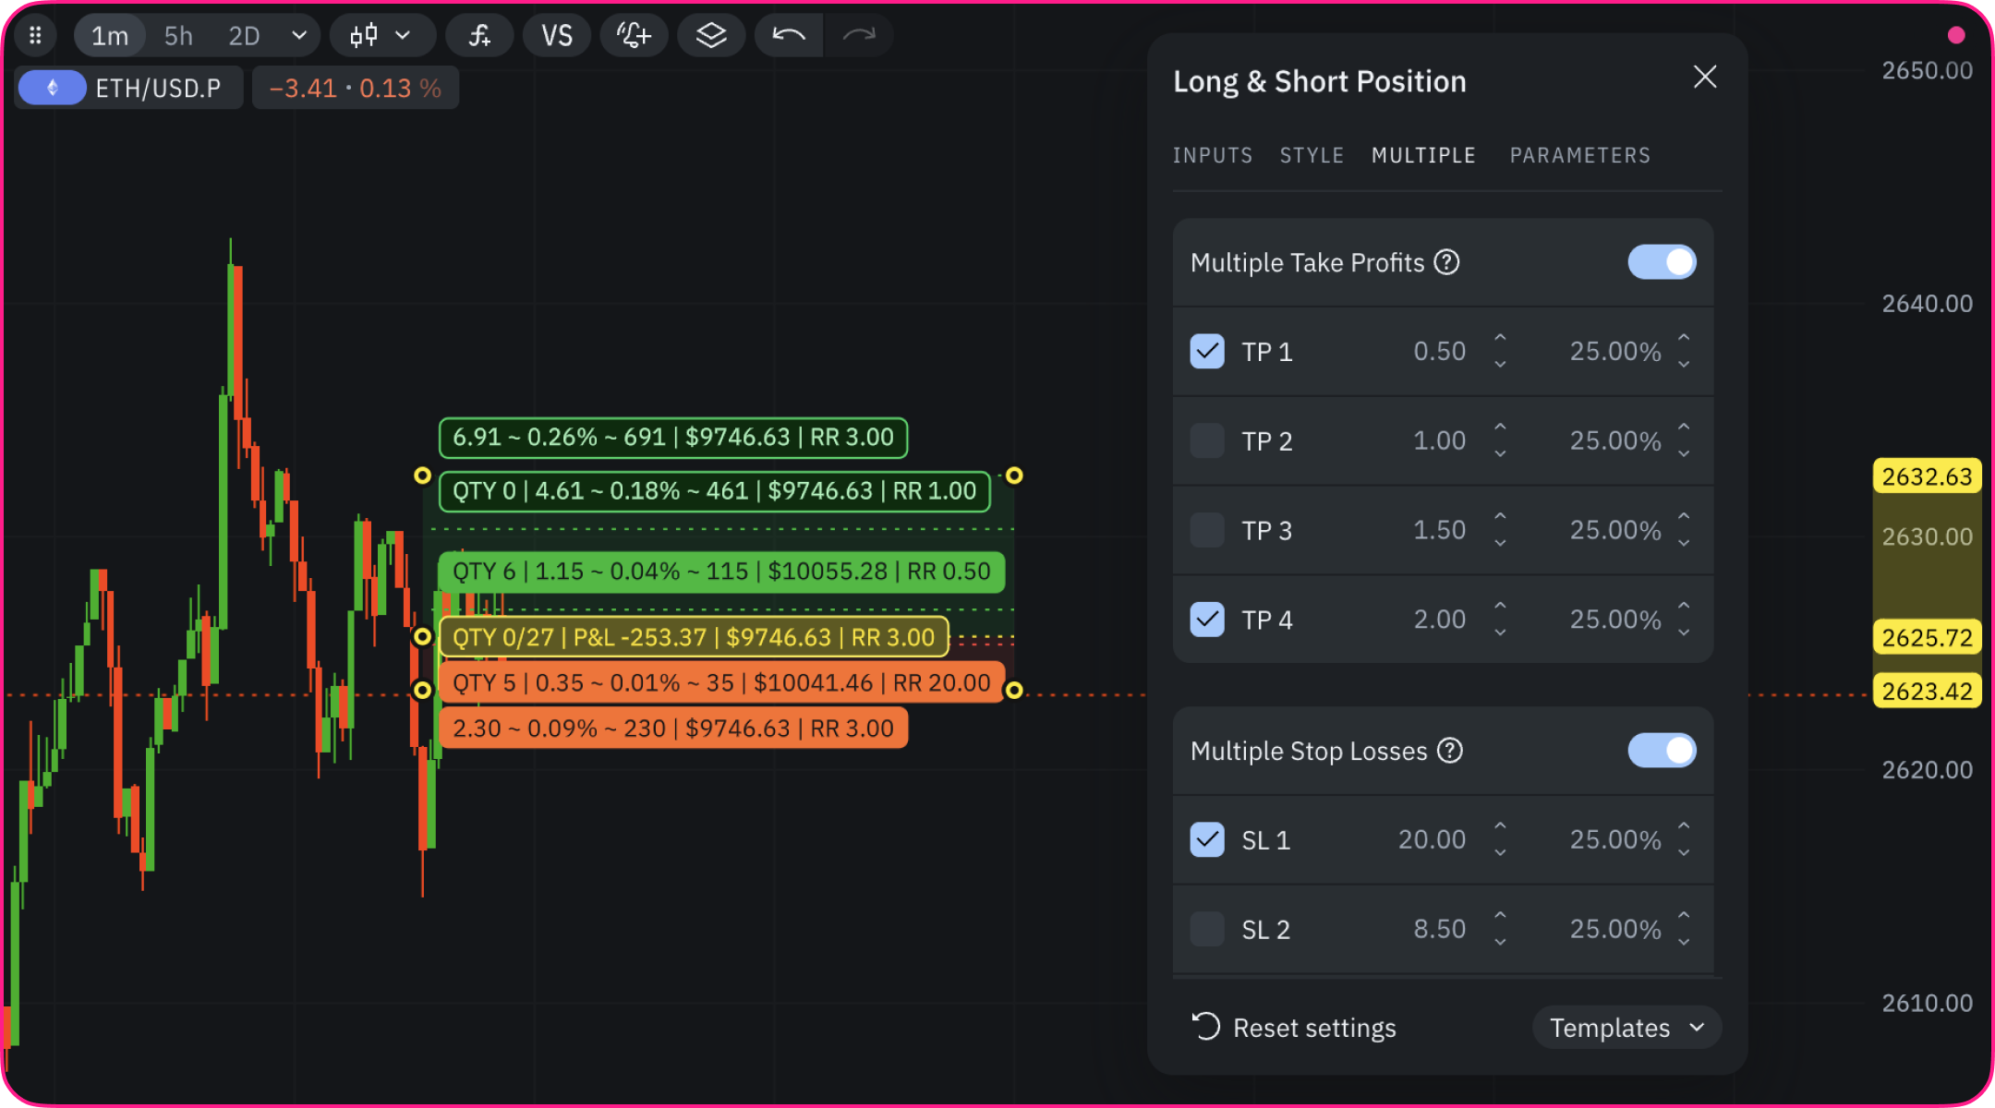This screenshot has width=1995, height=1108.
Task: Click the drag handle grid icon
Action: pyautogui.click(x=35, y=36)
